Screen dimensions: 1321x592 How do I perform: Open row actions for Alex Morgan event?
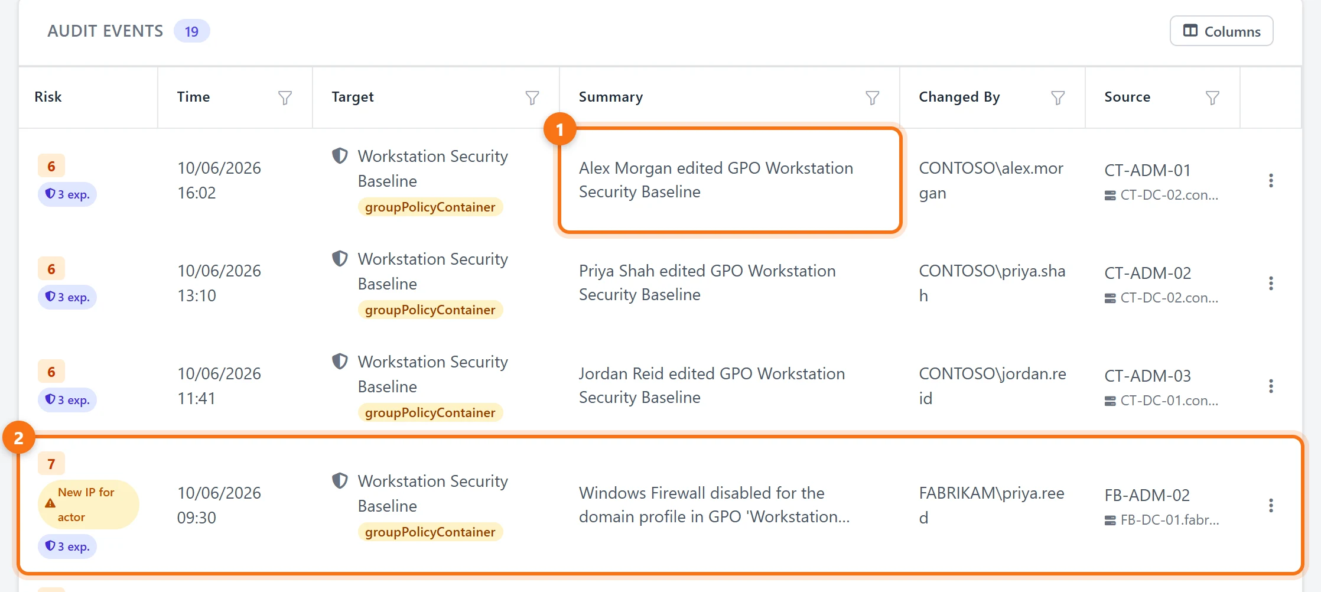pyautogui.click(x=1271, y=181)
